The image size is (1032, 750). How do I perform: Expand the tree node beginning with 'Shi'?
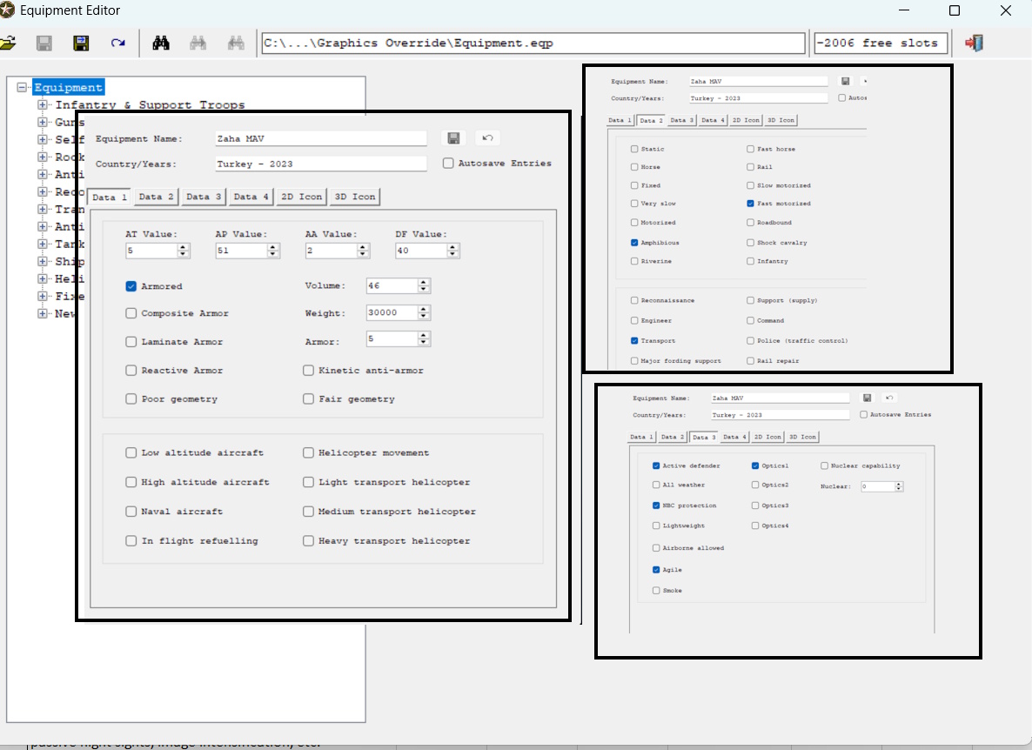coord(42,261)
